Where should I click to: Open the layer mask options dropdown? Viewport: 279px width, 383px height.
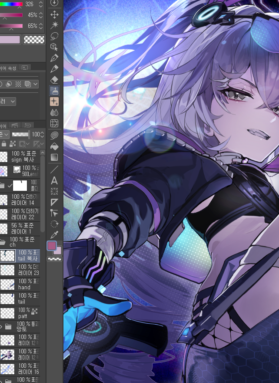click(24, 144)
